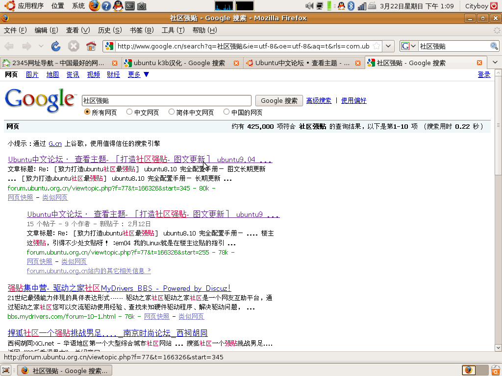
Task: Open the history dropdown next to forward arrow
Action: tap(41, 46)
